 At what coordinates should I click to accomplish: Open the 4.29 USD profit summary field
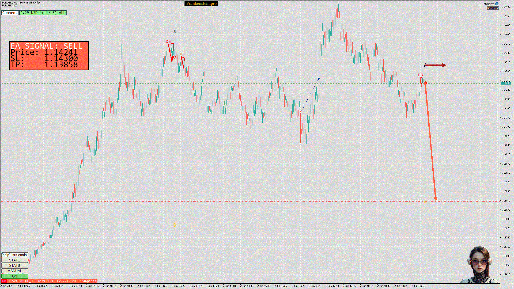[x=43, y=13]
